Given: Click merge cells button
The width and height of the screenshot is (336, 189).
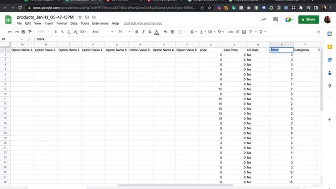Looking at the screenshot, I should click(180, 31).
